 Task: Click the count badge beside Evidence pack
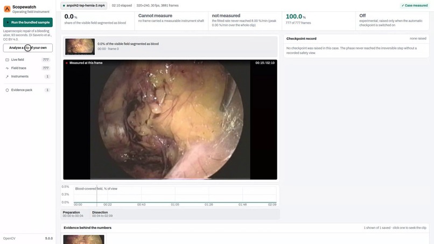point(47,90)
